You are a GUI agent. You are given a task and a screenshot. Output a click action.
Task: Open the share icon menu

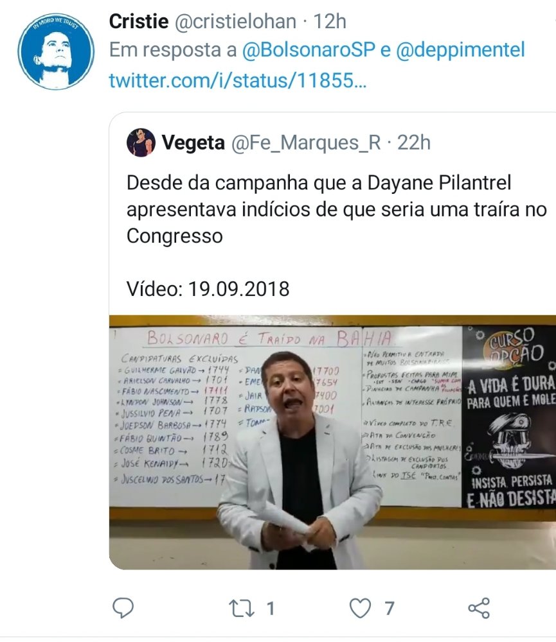pyautogui.click(x=479, y=608)
